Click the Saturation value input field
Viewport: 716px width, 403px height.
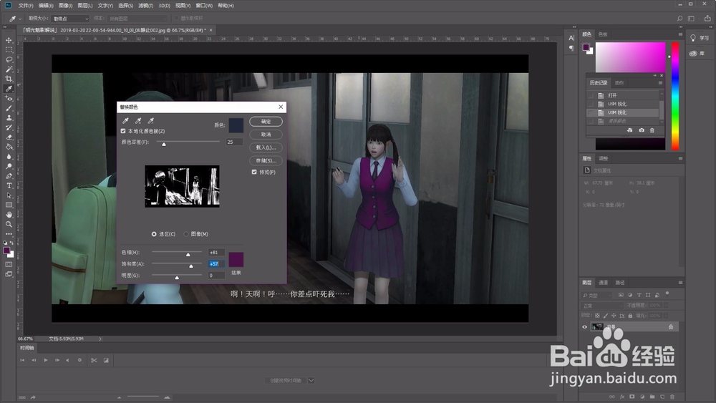(x=216, y=264)
